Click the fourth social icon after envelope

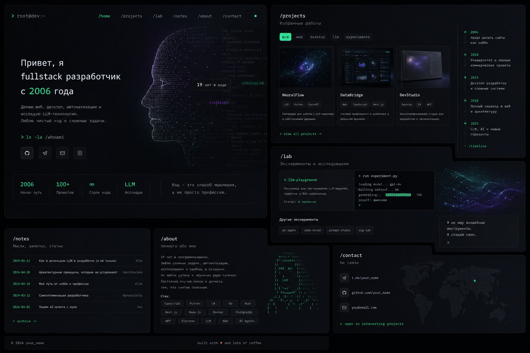point(80,153)
